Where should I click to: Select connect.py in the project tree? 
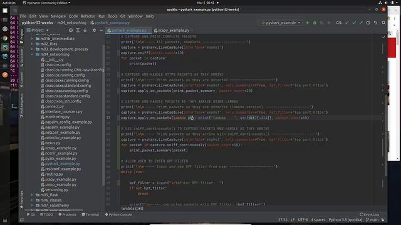click(x=55, y=106)
